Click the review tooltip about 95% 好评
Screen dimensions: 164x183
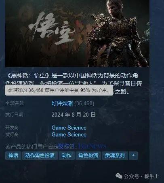59,90
